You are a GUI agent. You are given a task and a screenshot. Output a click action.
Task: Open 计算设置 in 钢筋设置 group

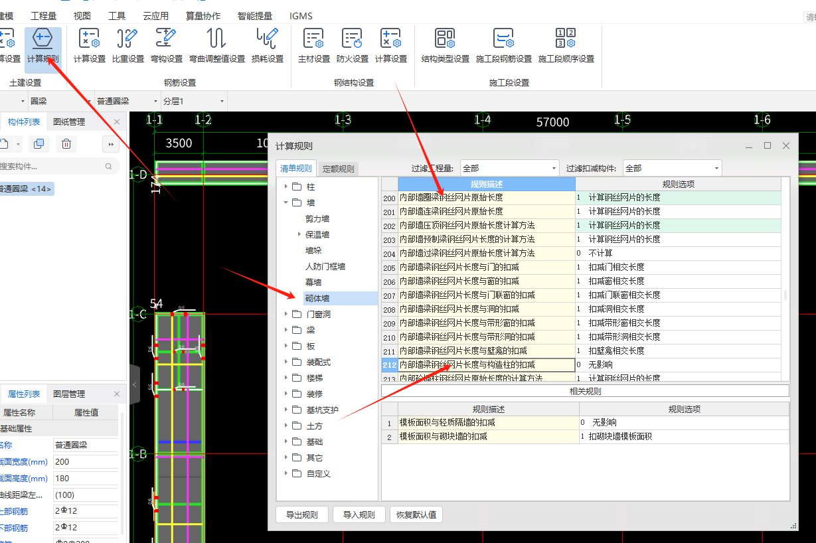click(x=90, y=46)
